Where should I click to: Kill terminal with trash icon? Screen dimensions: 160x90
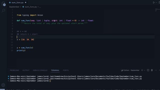(152, 70)
